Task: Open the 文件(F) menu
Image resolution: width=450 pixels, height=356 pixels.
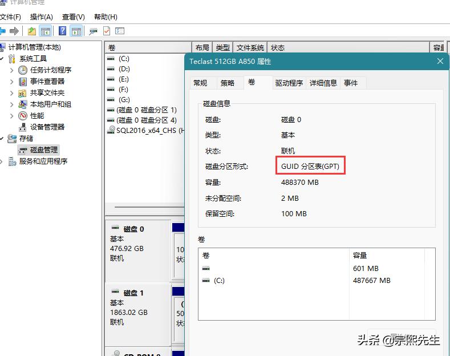Action: tap(10, 17)
